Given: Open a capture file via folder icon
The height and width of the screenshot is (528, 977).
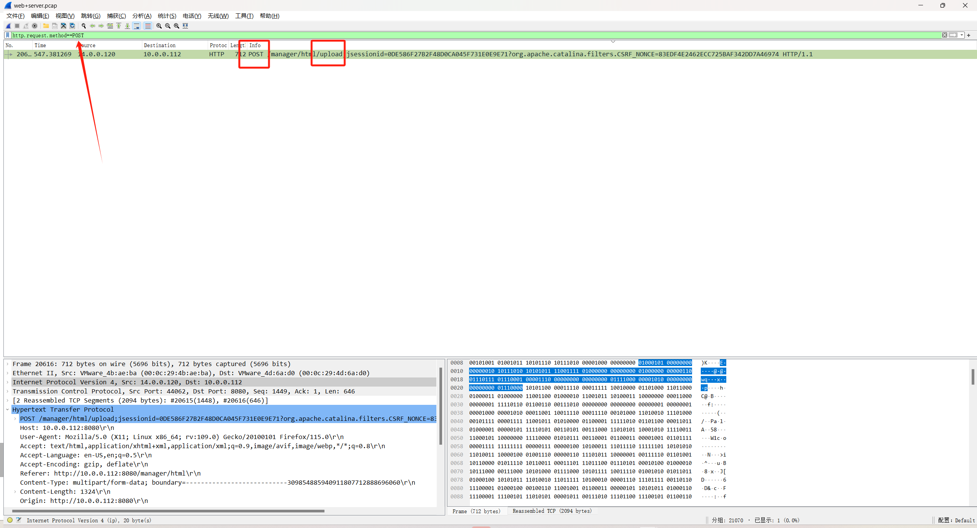Looking at the screenshot, I should [46, 26].
